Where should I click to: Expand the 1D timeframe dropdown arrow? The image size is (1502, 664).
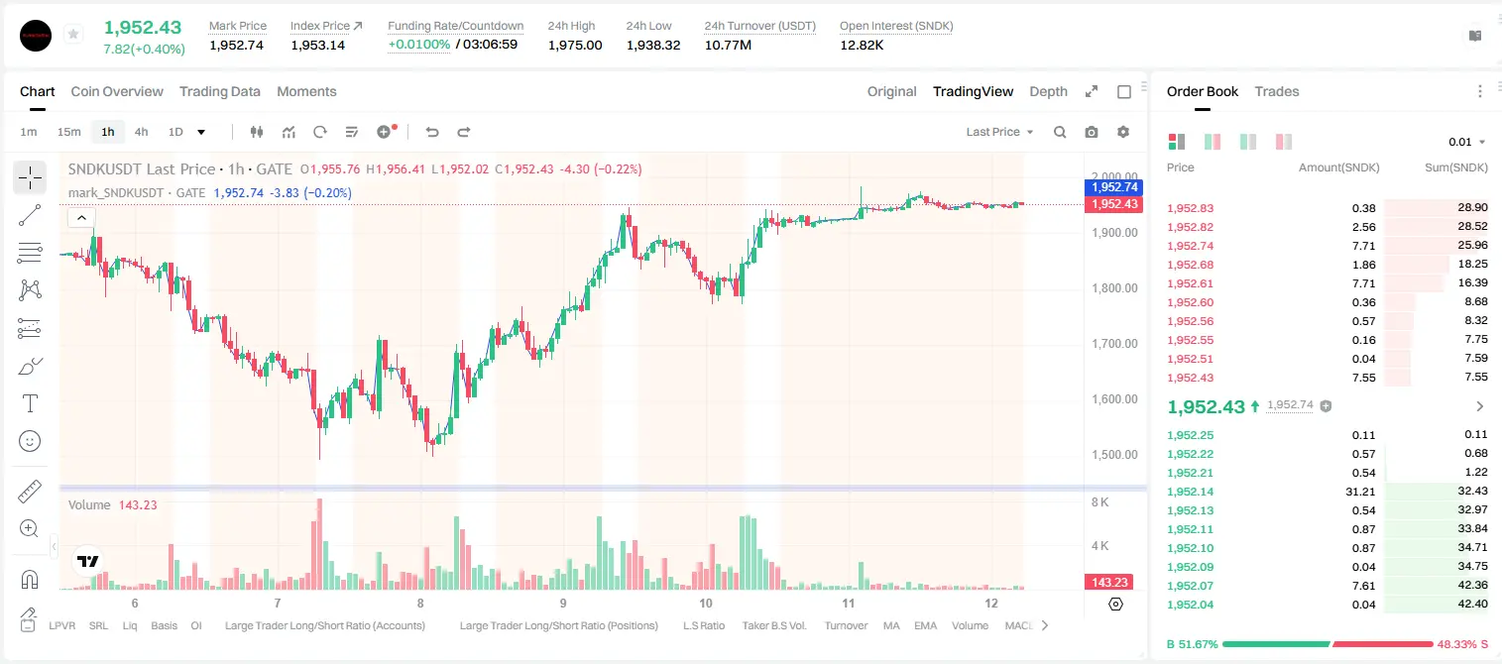(201, 132)
